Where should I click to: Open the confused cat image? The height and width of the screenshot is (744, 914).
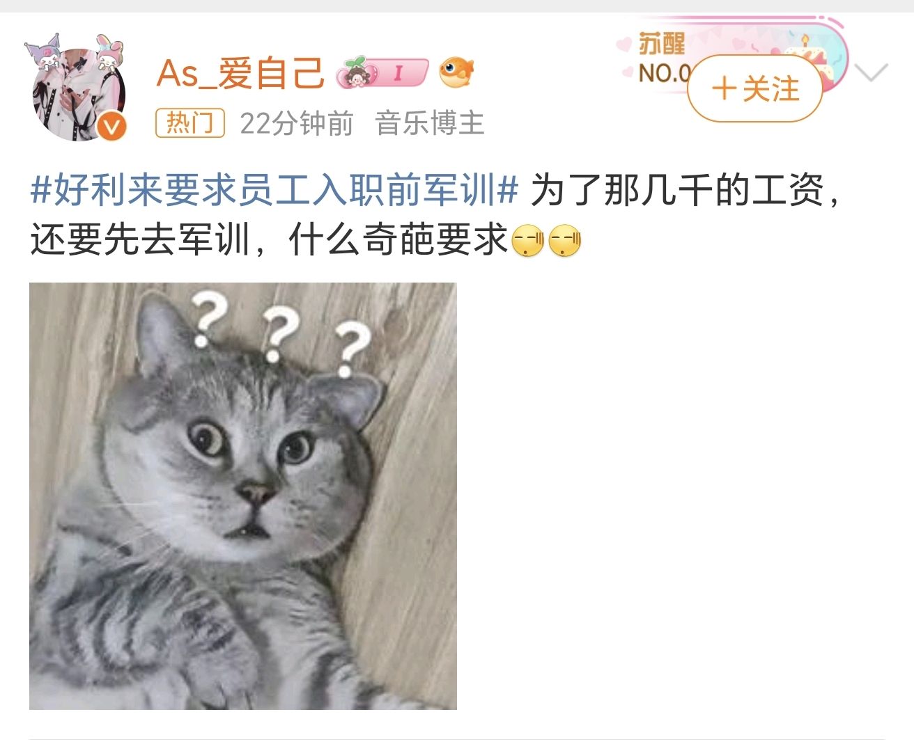[x=243, y=496]
